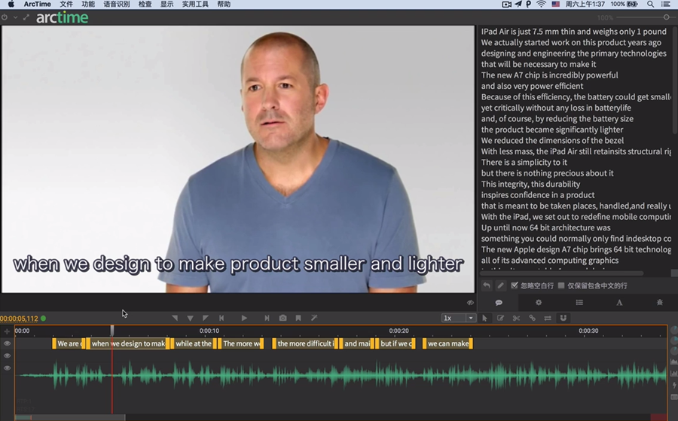Toggle the magnet snap tool

coord(563,319)
